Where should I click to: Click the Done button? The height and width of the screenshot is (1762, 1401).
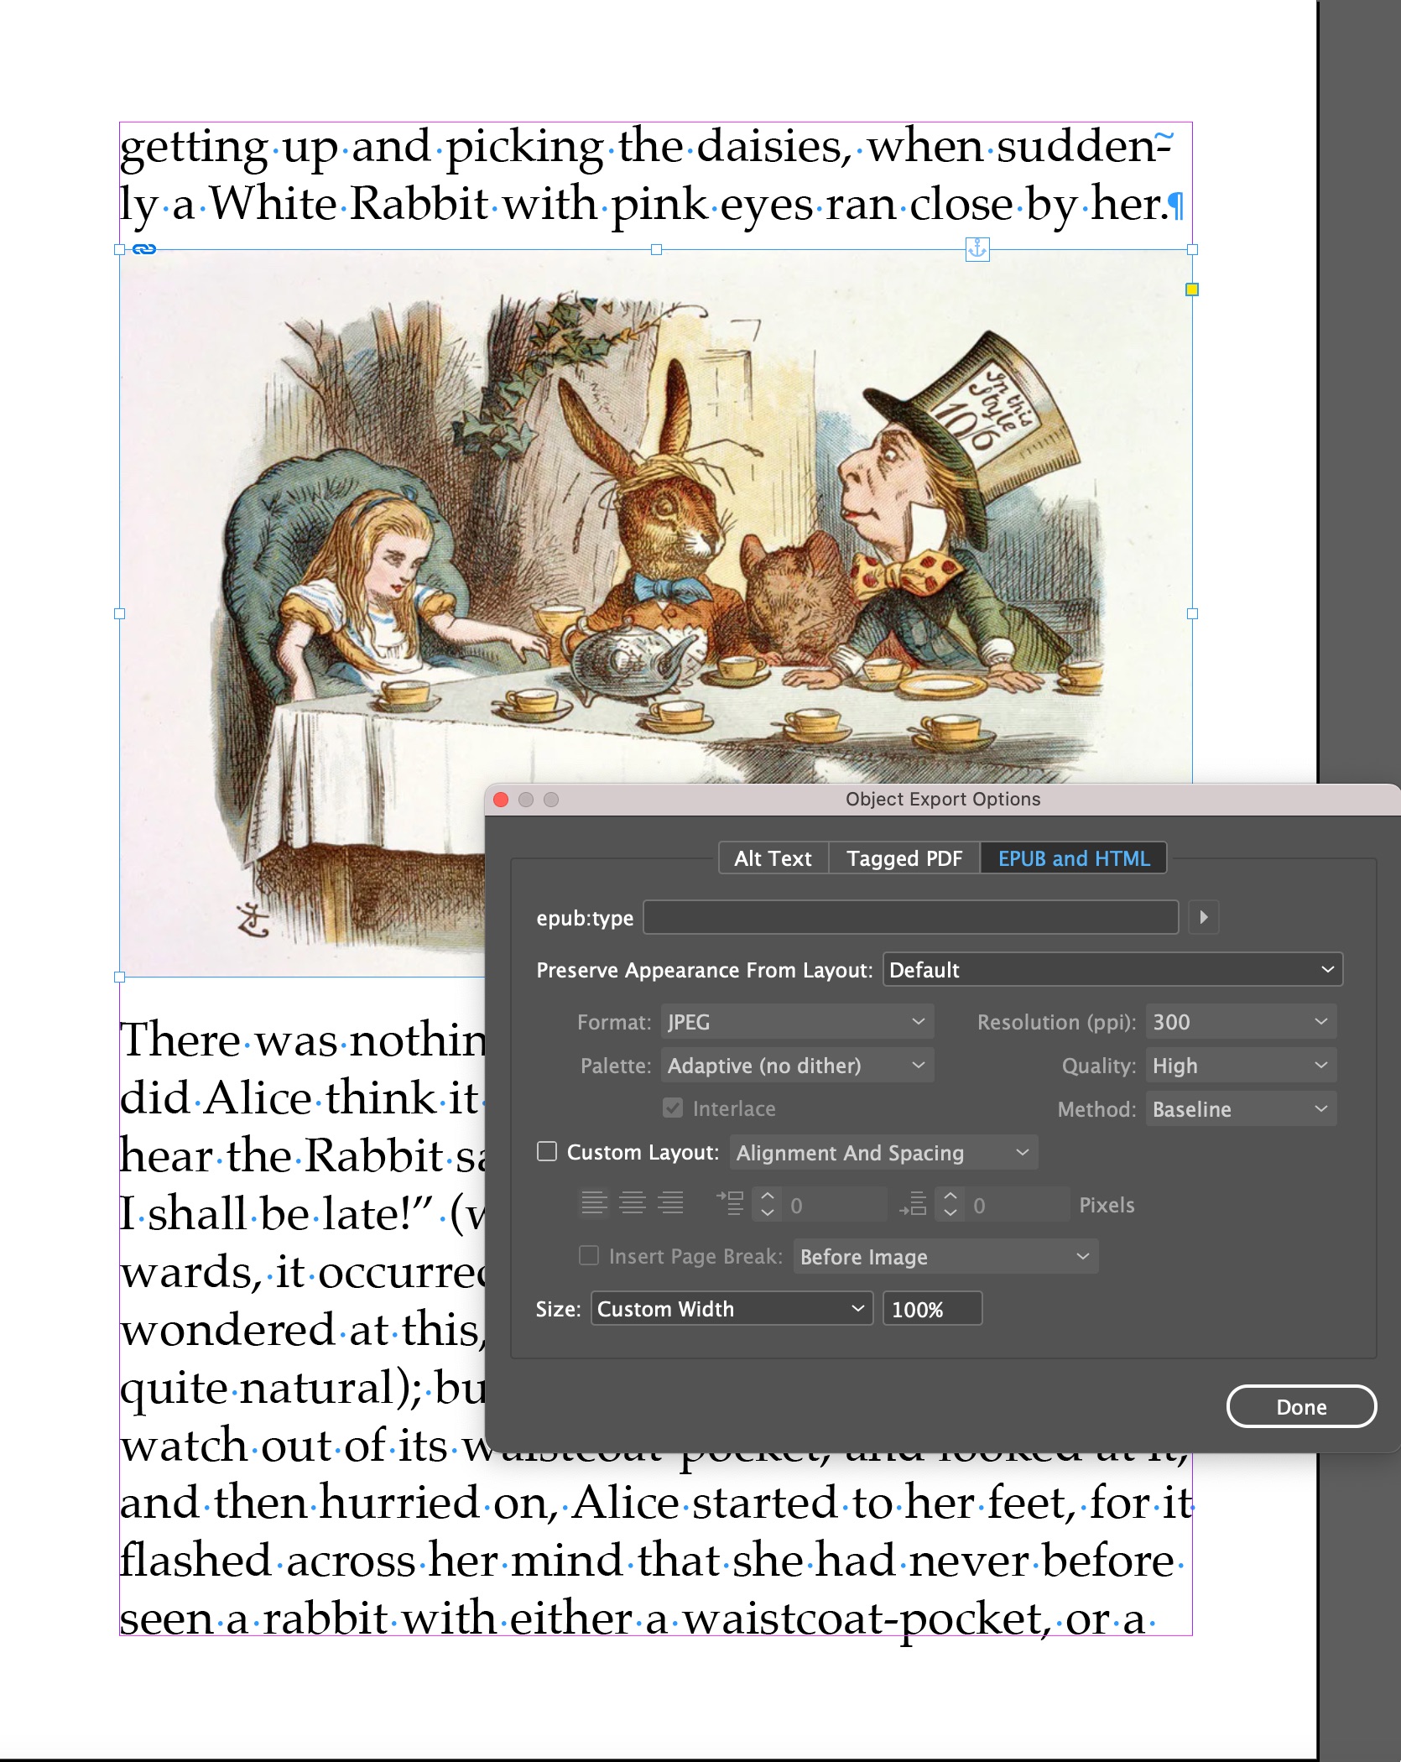pyautogui.click(x=1301, y=1406)
